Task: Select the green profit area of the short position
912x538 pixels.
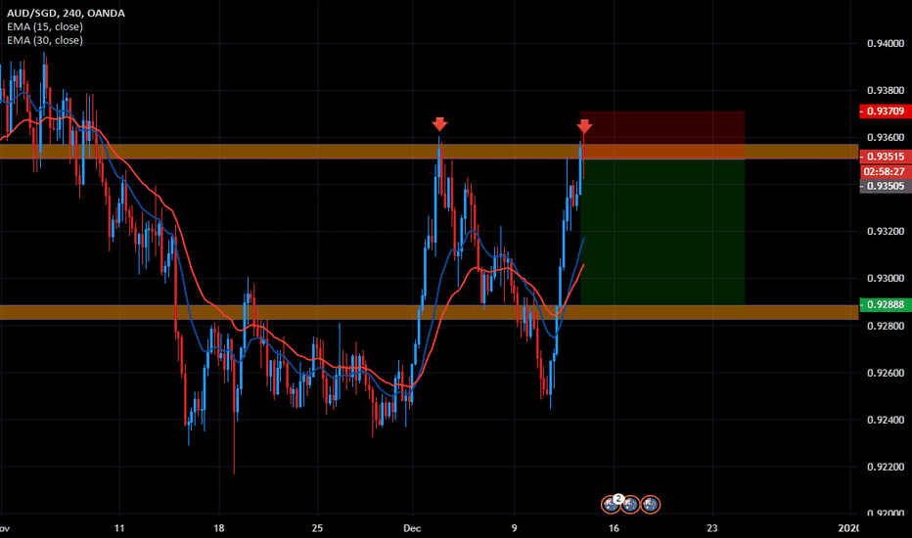Action: point(662,232)
